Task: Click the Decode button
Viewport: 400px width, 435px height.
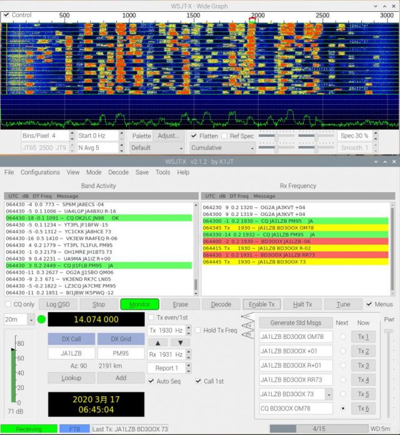Action: 221,305
